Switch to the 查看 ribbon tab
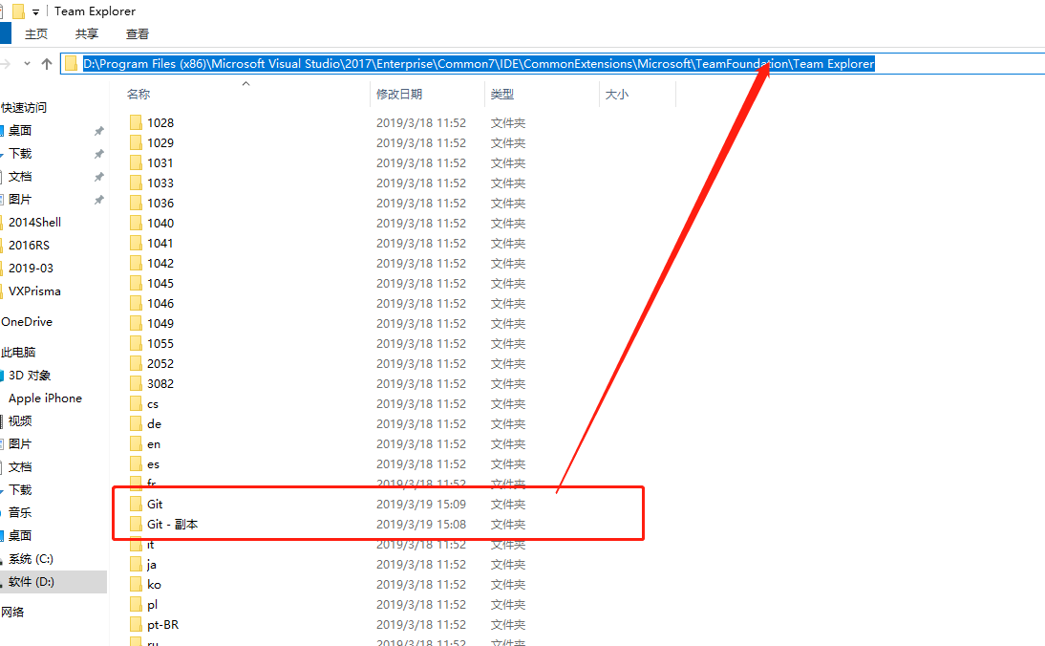This screenshot has width=1045, height=646. click(x=138, y=34)
